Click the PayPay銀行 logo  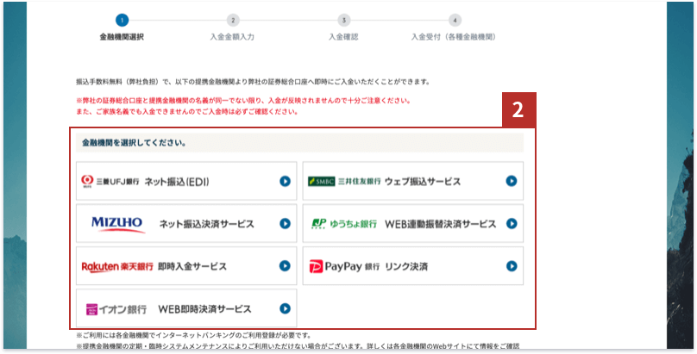344,266
